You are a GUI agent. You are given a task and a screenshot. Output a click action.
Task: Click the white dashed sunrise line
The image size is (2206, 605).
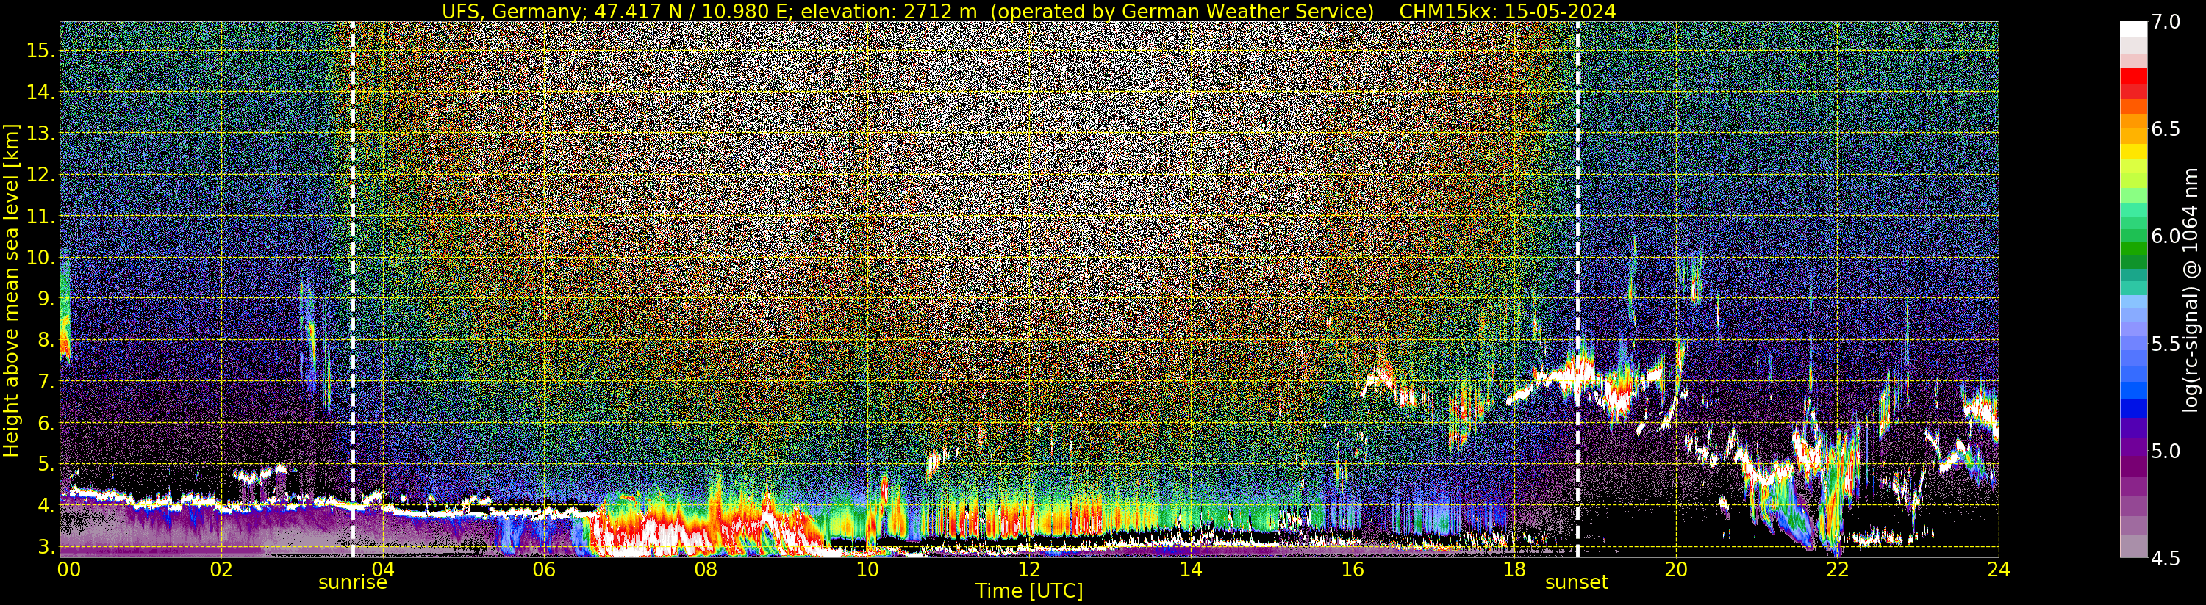click(353, 289)
